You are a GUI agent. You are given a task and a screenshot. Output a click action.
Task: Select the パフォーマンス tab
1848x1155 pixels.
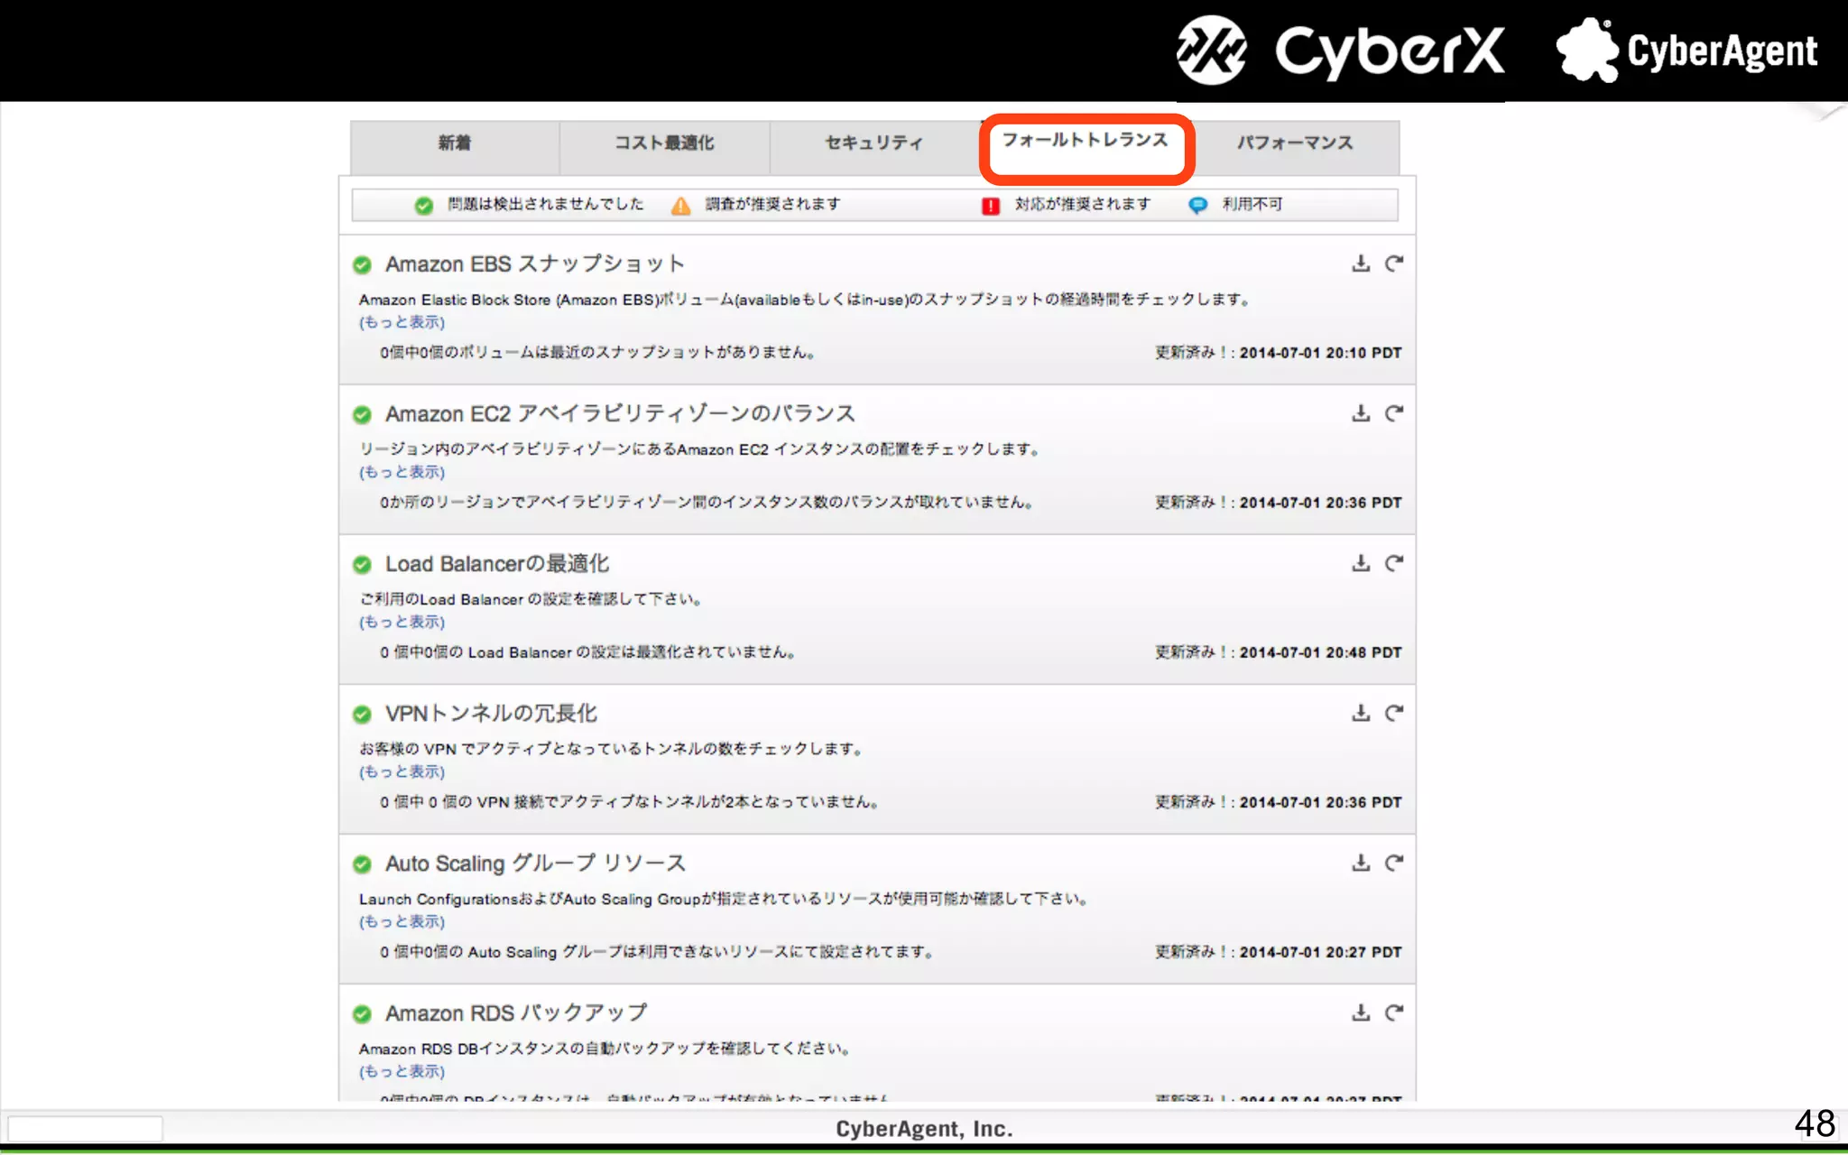pos(1294,143)
